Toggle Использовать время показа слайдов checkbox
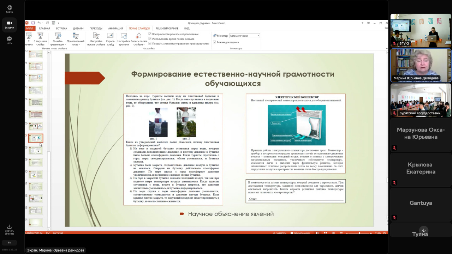This screenshot has width=452, height=254. [x=150, y=39]
